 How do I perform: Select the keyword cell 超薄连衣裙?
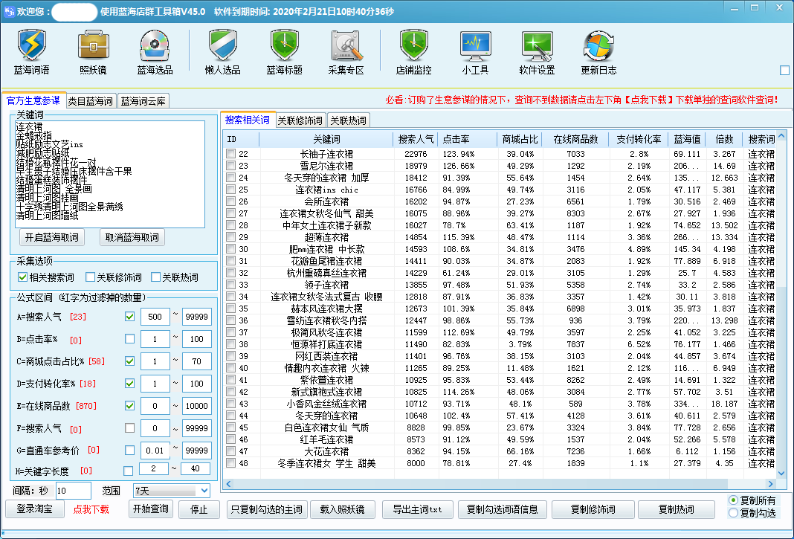pos(326,237)
